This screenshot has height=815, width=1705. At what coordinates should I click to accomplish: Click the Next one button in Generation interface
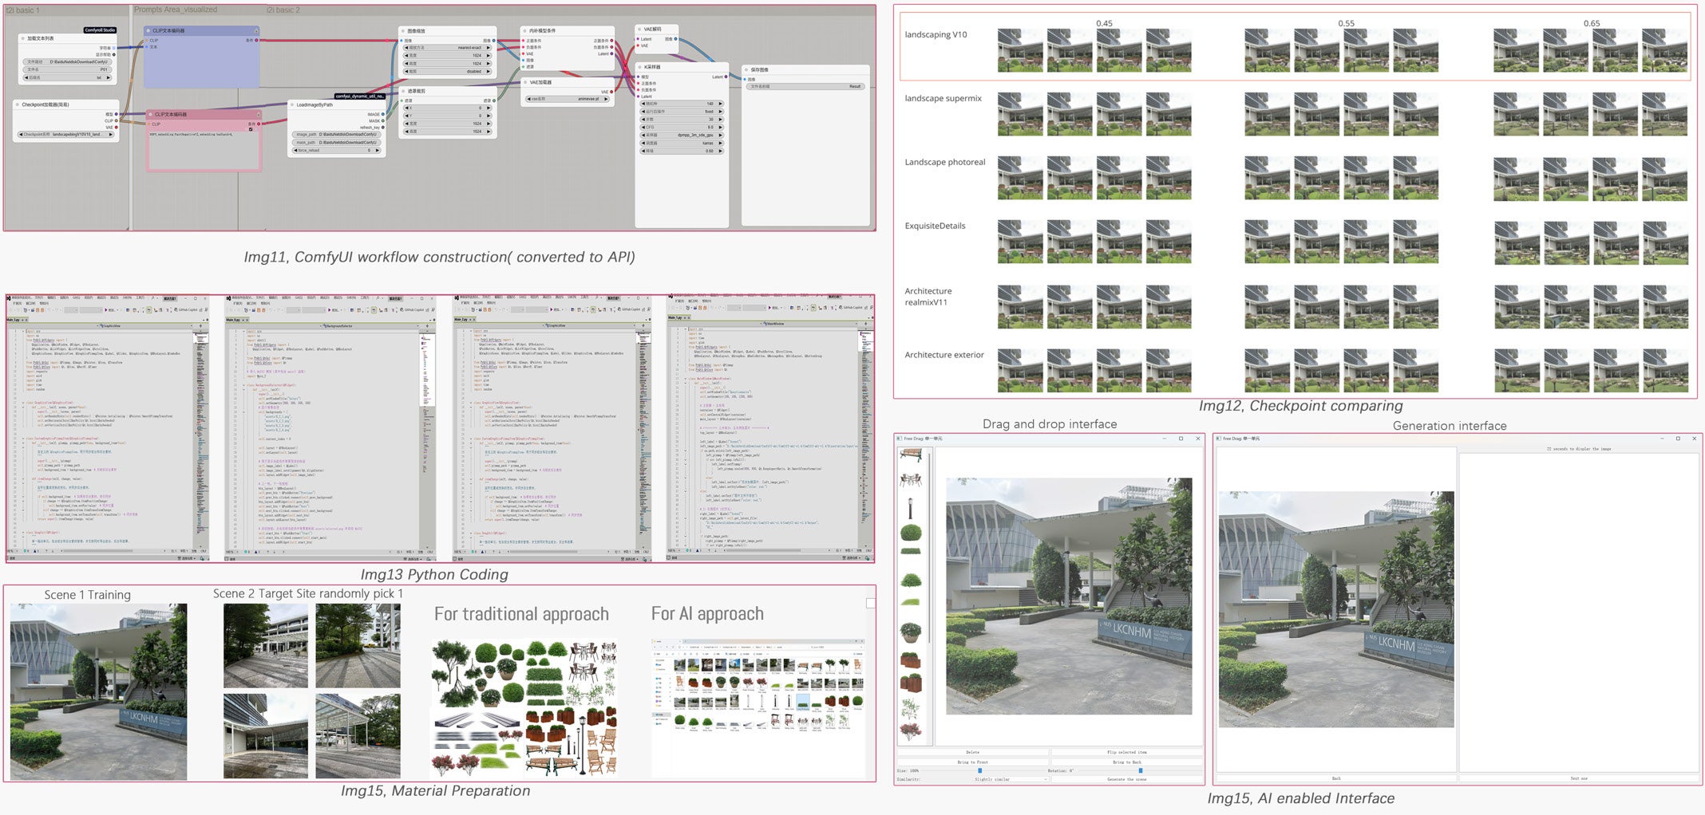[x=1579, y=778]
